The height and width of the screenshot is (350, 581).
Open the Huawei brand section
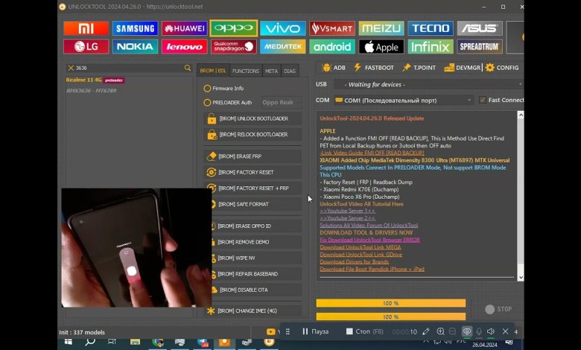pyautogui.click(x=184, y=28)
